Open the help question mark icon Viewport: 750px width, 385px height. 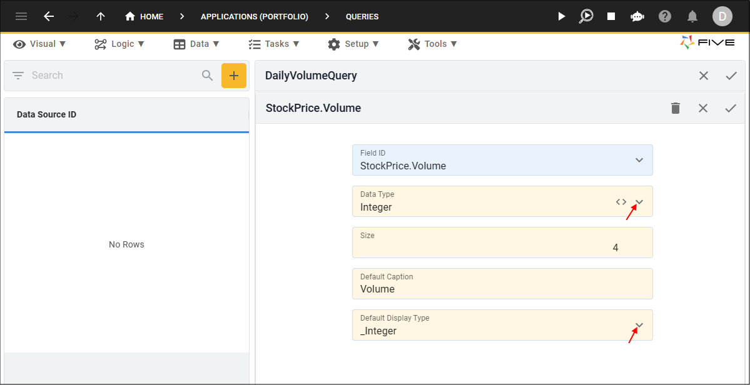click(x=665, y=17)
